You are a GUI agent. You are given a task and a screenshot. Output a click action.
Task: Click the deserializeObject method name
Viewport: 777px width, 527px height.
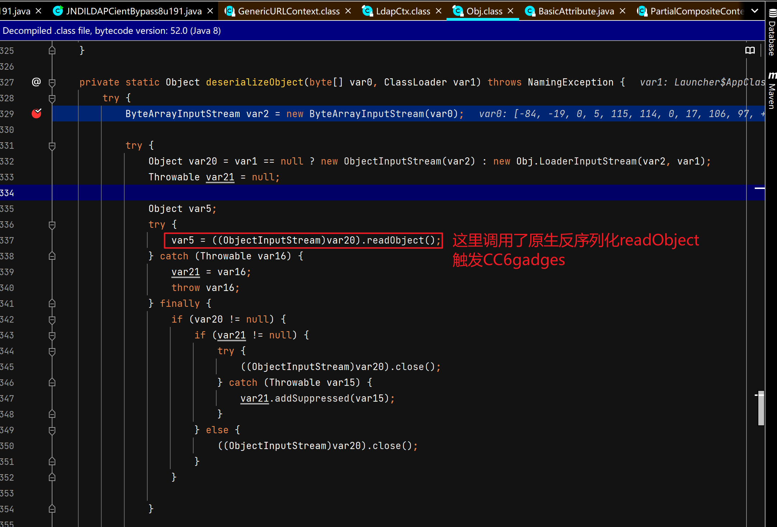pos(254,82)
